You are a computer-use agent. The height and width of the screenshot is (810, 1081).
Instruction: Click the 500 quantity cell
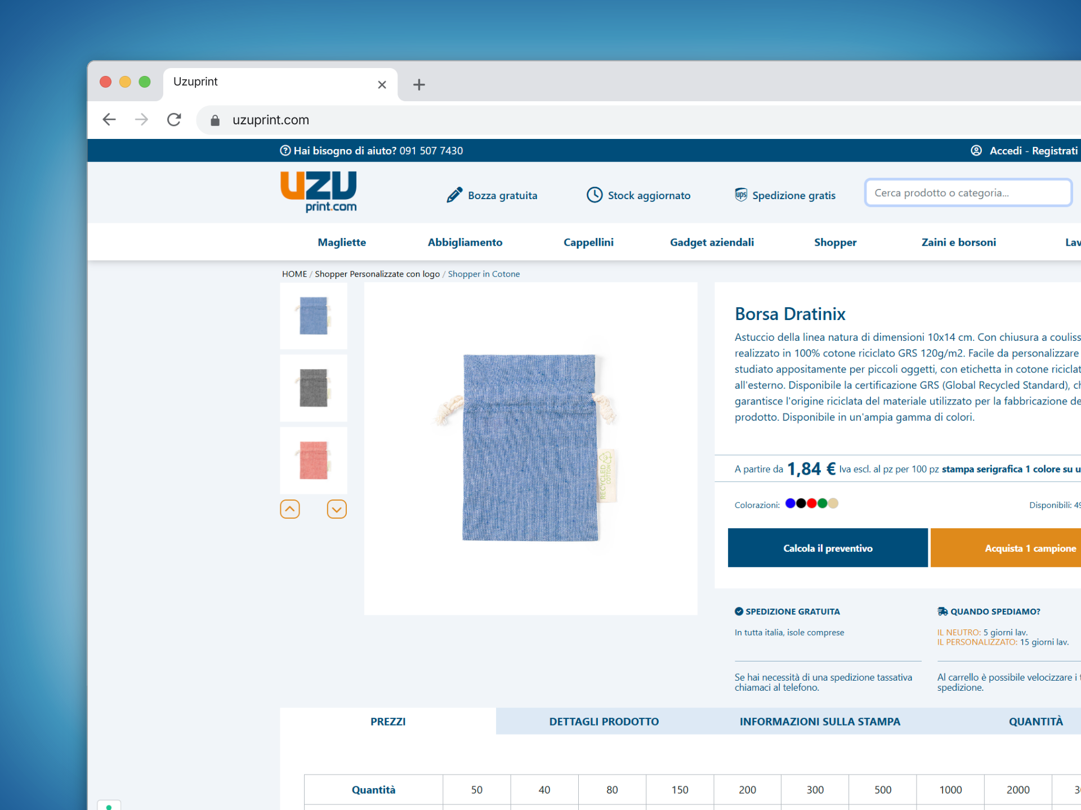click(x=883, y=790)
